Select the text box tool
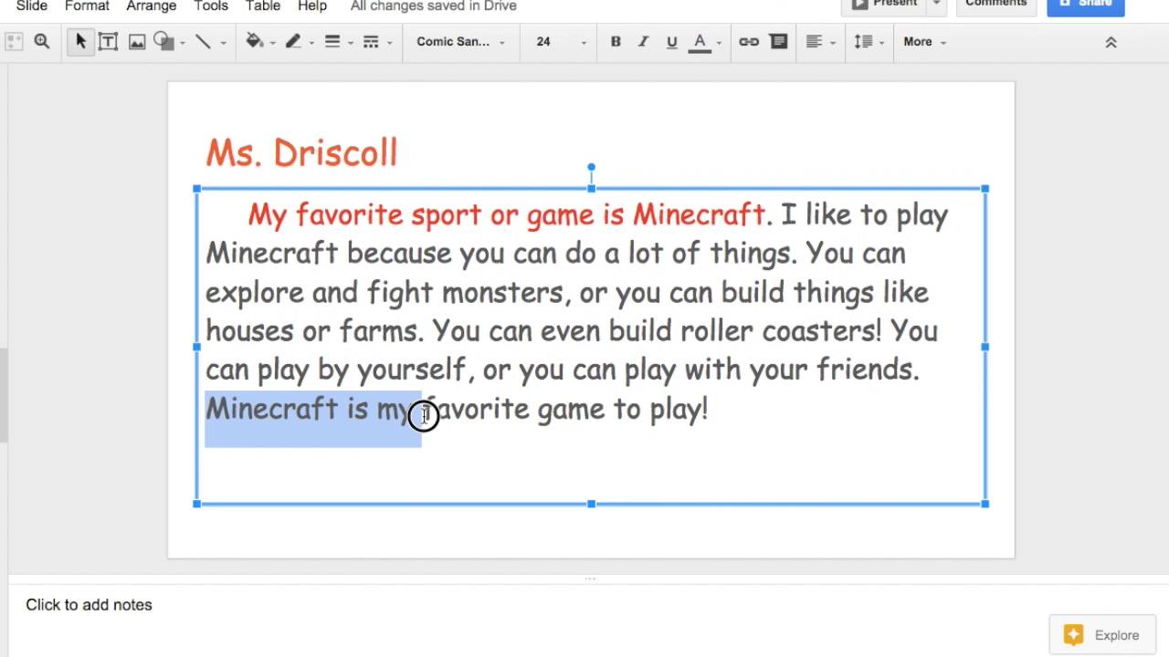This screenshot has height=657, width=1169. [108, 41]
